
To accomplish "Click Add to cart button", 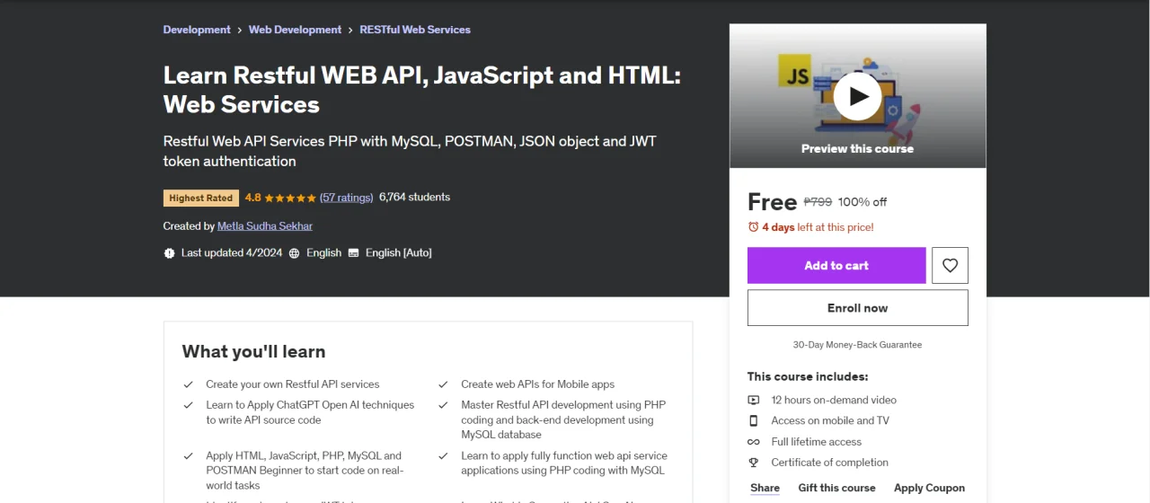I will tap(836, 265).
